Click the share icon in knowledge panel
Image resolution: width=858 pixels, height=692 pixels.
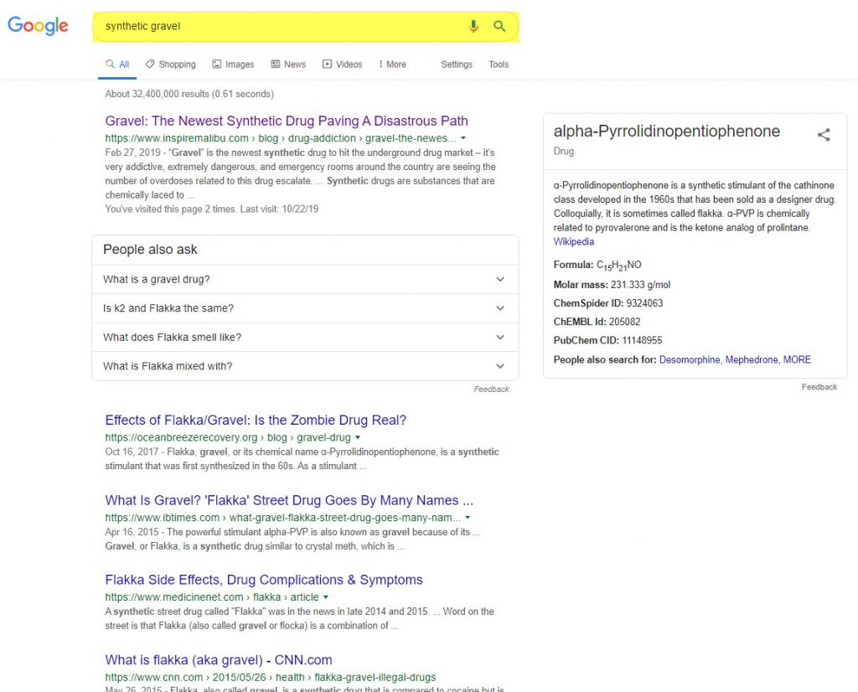pos(824,134)
